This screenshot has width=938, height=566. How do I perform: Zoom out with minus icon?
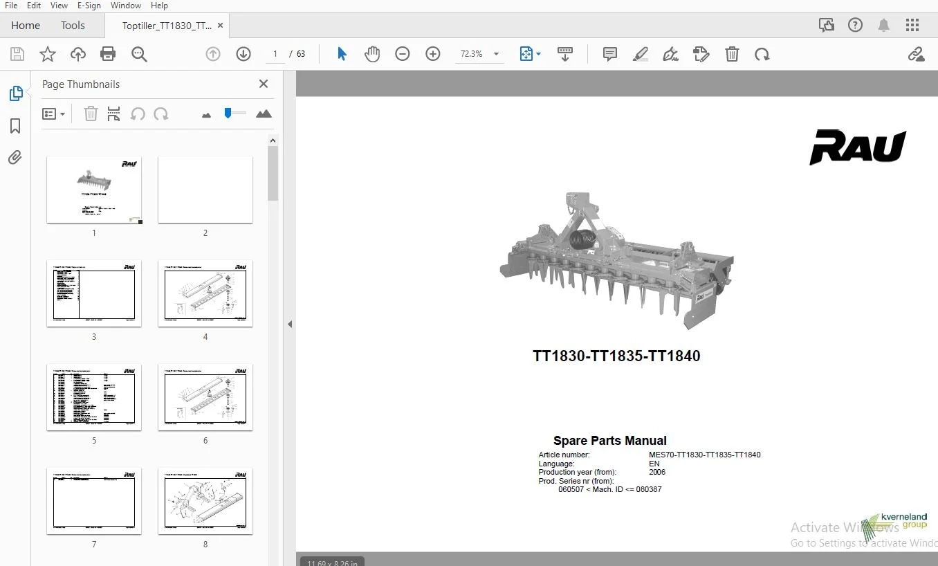[403, 54]
